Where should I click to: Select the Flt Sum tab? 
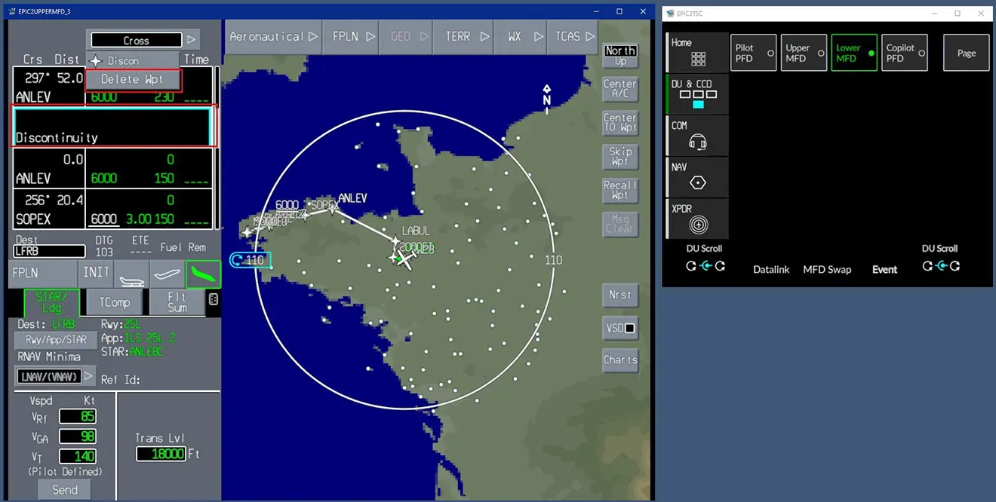[177, 302]
